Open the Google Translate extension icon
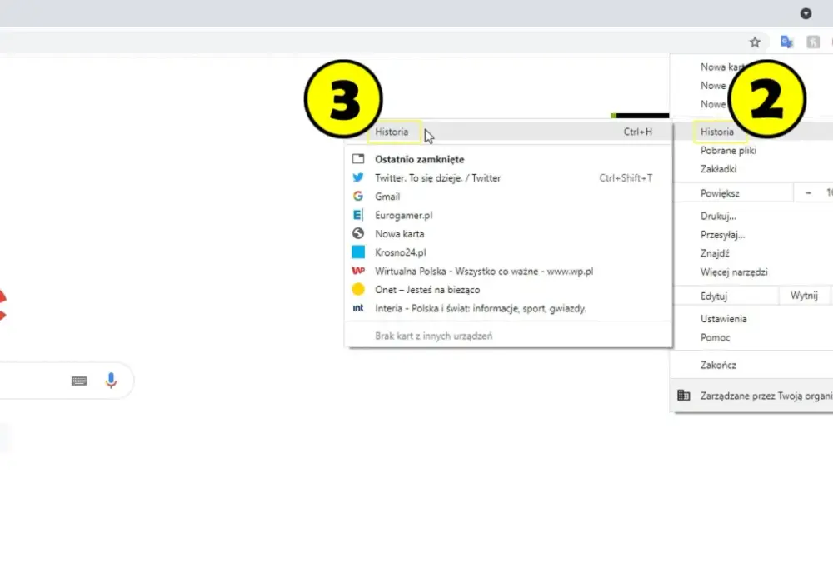833x583 pixels. click(786, 42)
